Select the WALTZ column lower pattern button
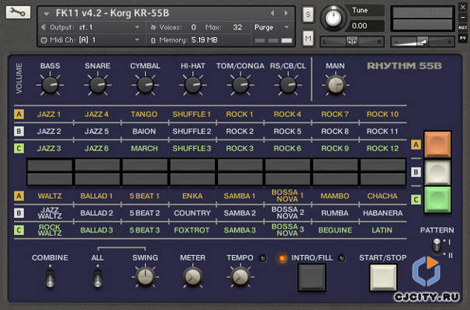This screenshot has height=310, width=470. pos(50,179)
